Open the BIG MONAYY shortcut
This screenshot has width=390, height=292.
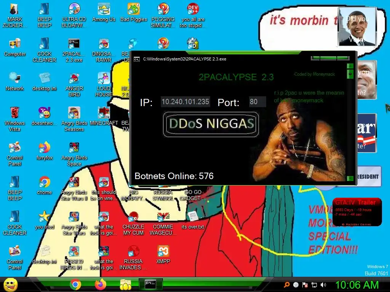[133, 195]
